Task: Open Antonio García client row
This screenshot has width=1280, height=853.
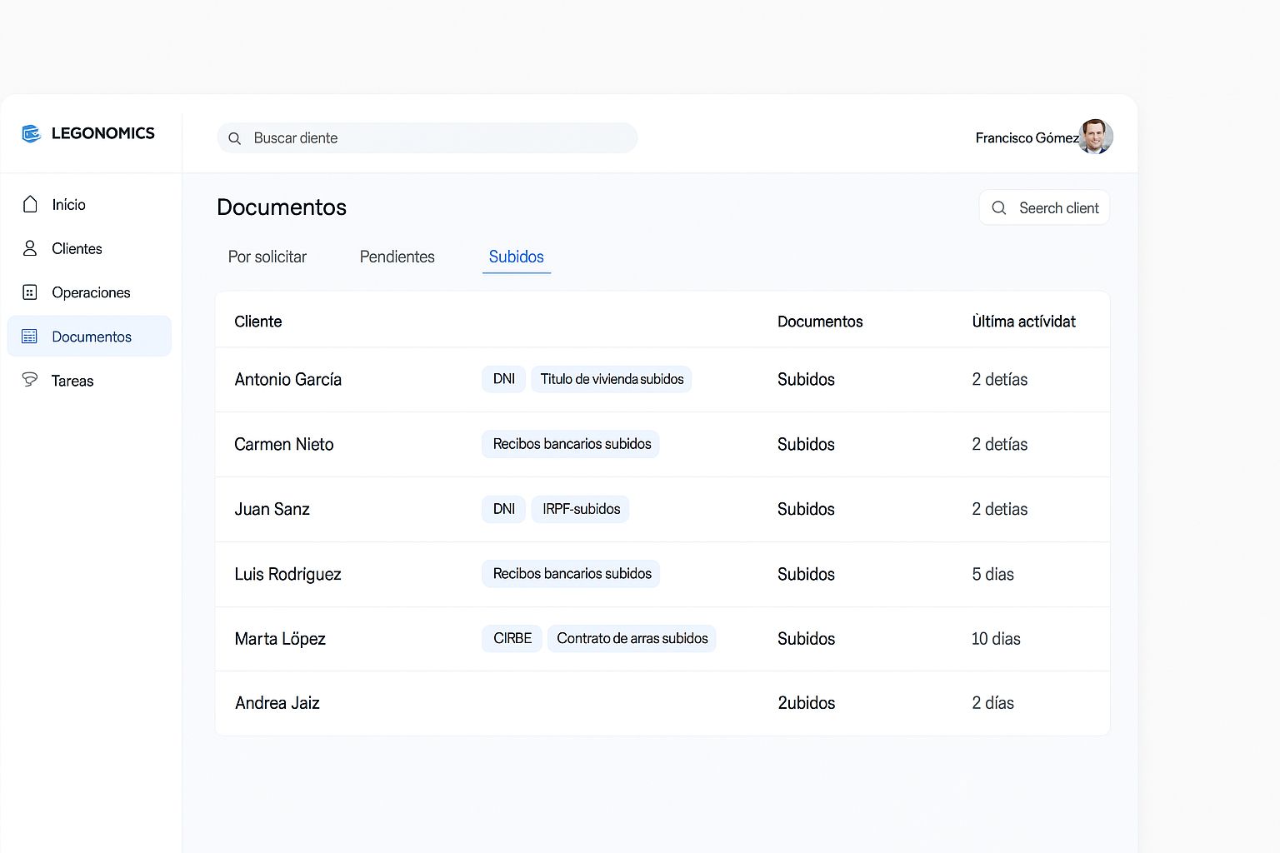Action: coord(288,380)
